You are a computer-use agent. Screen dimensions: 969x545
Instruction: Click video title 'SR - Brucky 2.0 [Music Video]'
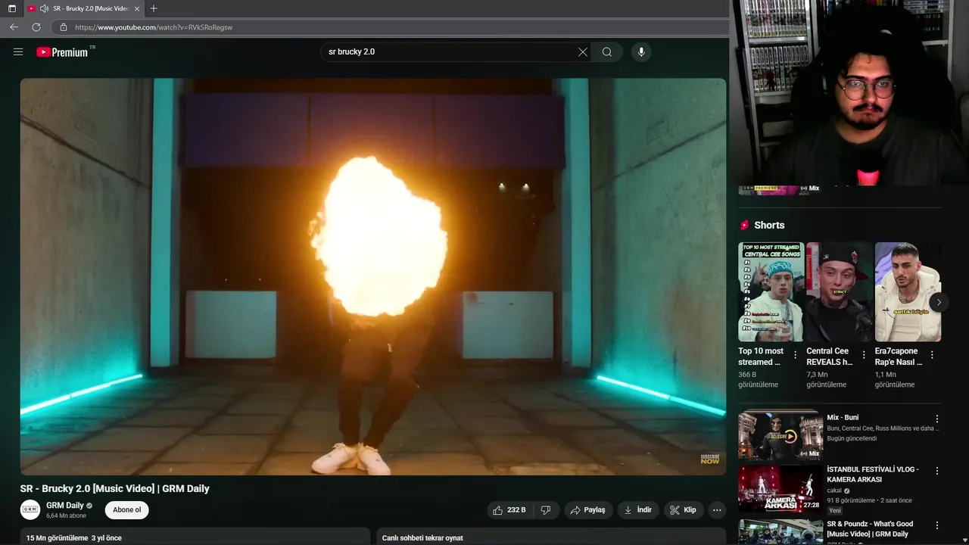(115, 488)
